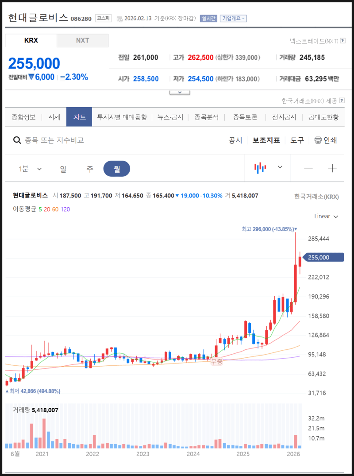The image size is (354, 476).
Task: Click the 2024 label on time axis
Action: [x=193, y=454]
